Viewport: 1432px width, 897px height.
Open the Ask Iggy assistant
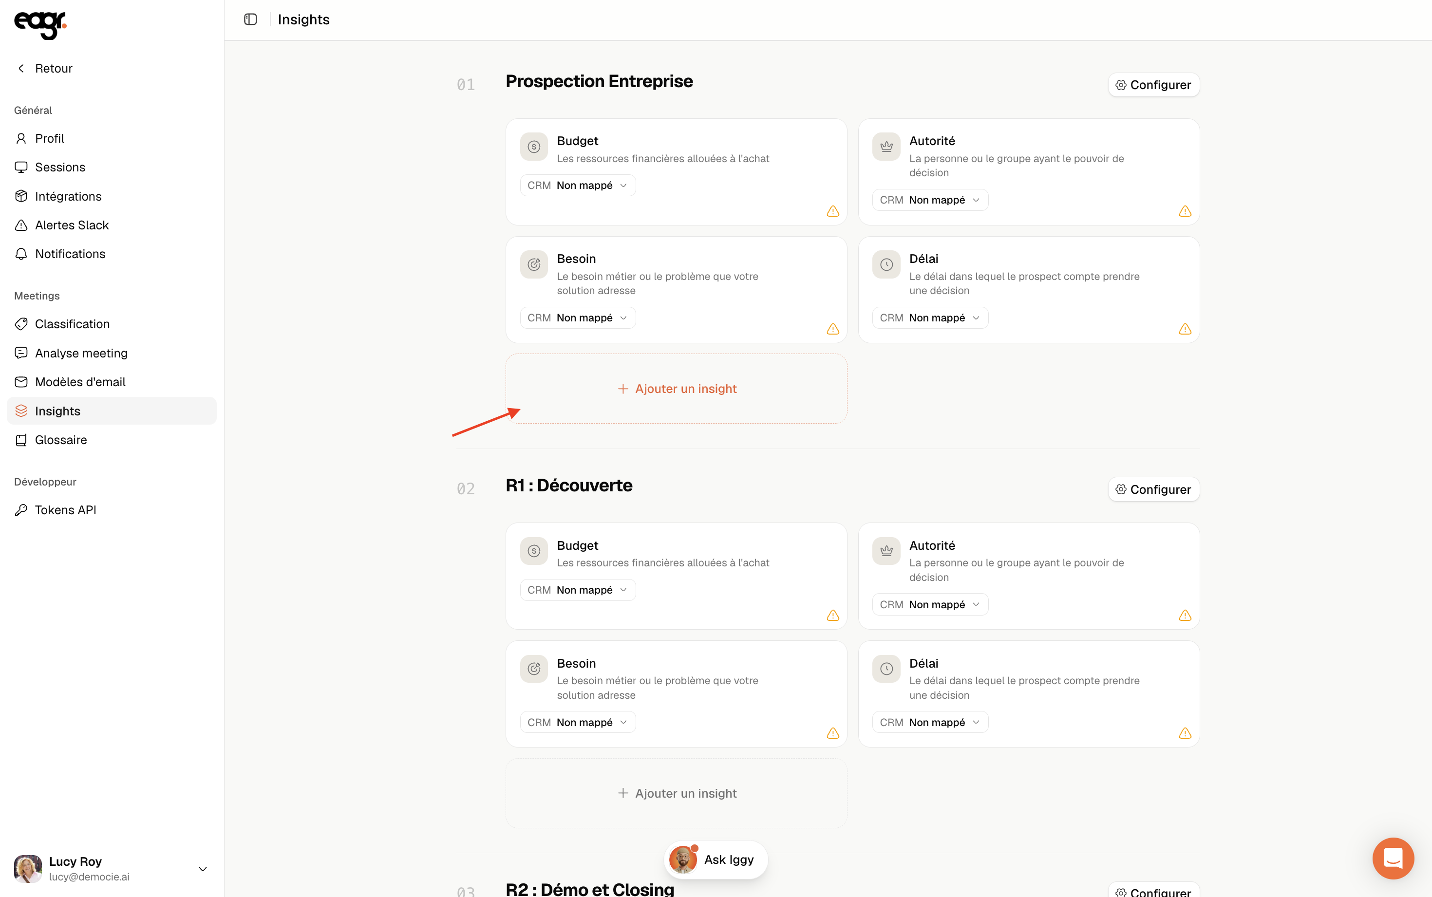pos(716,860)
